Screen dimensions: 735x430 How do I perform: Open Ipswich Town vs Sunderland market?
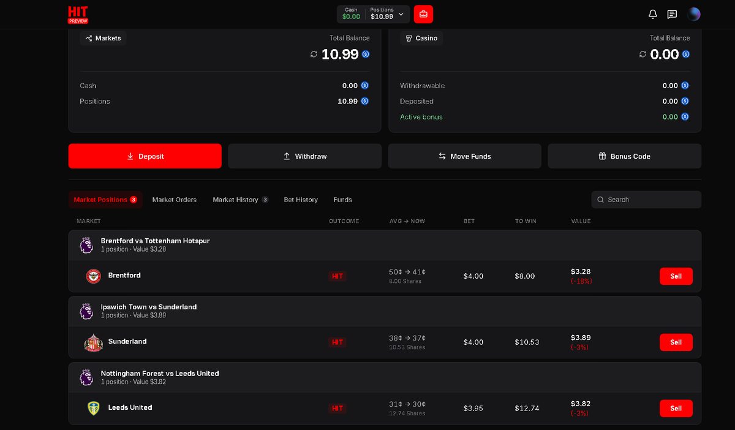point(385,311)
